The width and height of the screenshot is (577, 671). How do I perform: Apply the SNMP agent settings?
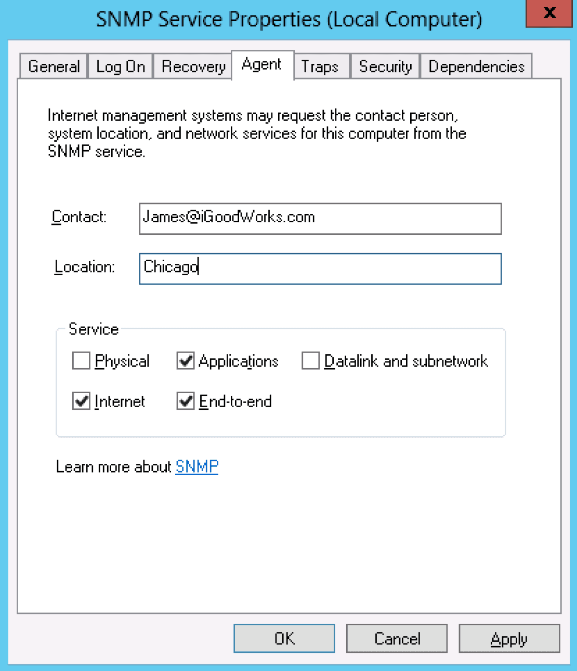[509, 638]
